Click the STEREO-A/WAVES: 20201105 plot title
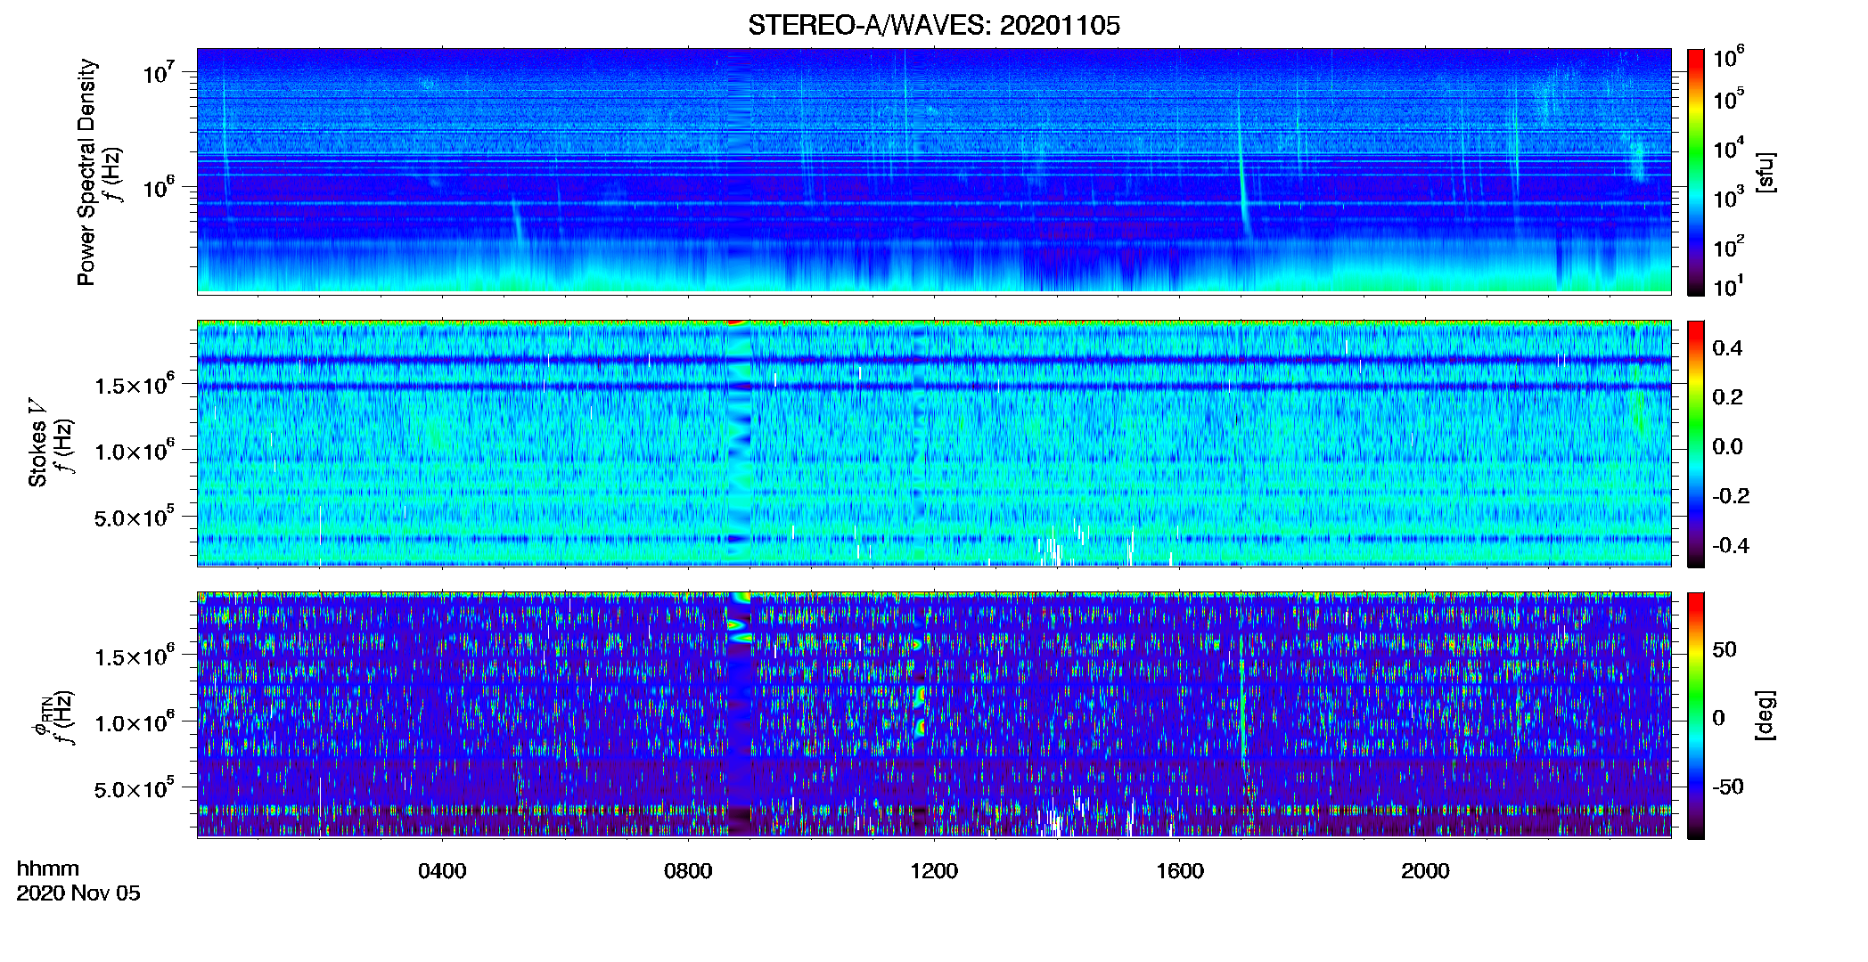The height and width of the screenshot is (962, 1868). (933, 25)
